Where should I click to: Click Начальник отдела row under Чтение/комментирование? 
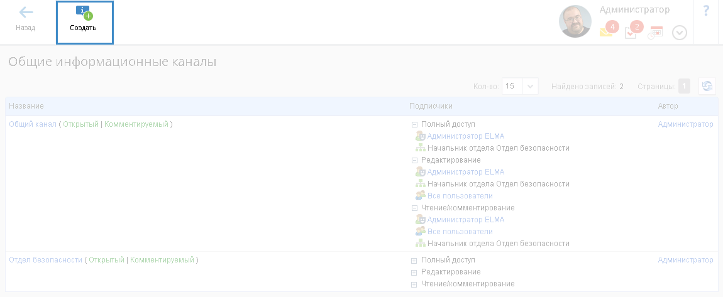coord(499,244)
